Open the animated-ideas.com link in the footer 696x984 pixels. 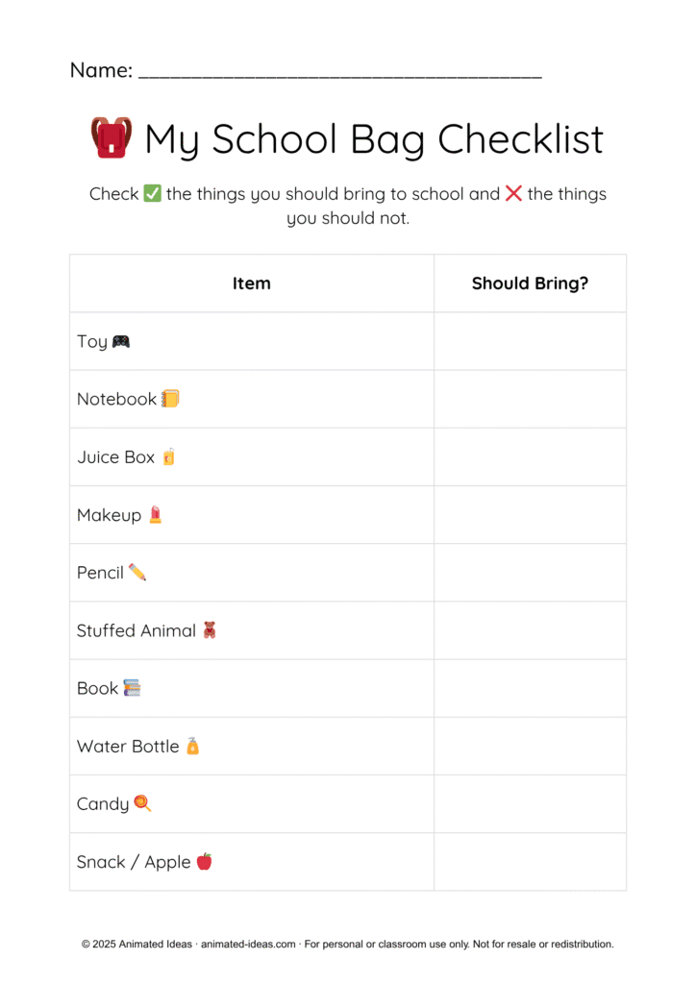(x=250, y=945)
